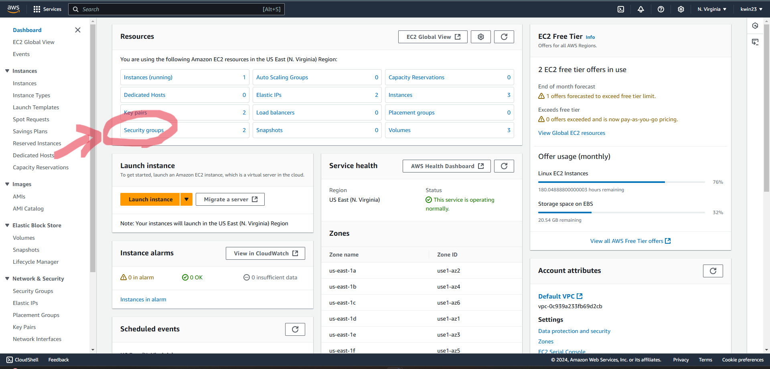Viewport: 770px width, 369px height.
Task: Click Instances in alarm link
Action: pos(143,299)
